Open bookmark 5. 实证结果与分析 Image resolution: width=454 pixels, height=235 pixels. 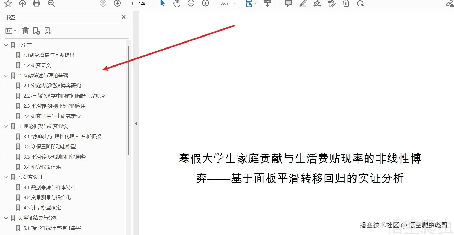click(x=38, y=218)
